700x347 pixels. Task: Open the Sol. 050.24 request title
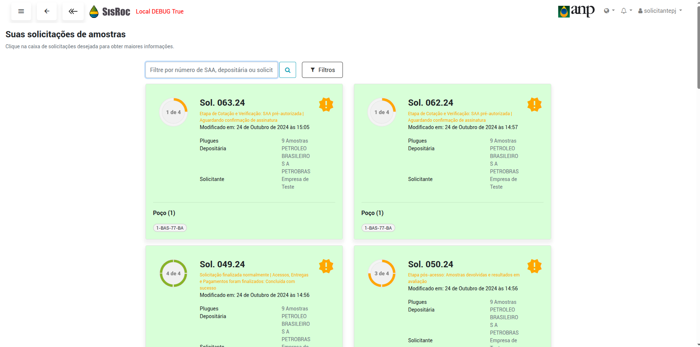click(431, 264)
